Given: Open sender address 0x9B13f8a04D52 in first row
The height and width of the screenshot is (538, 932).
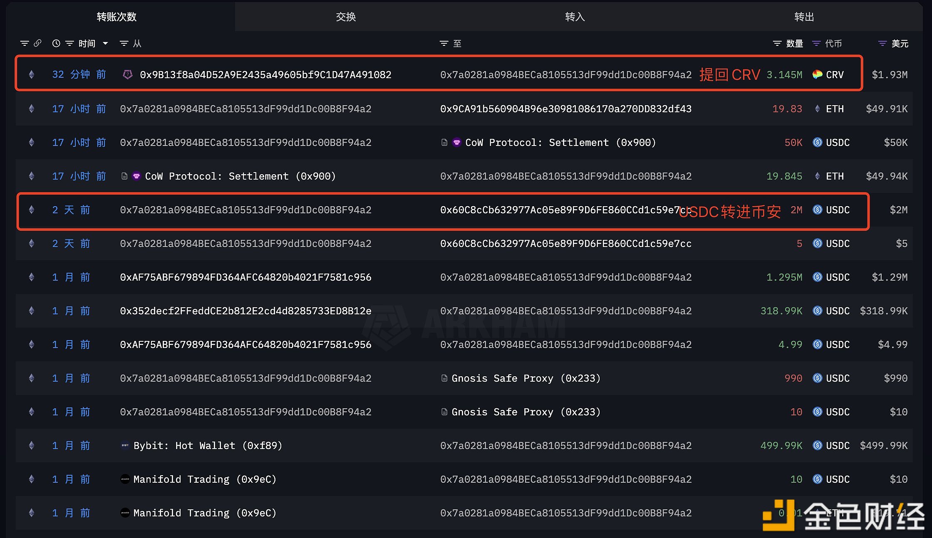Looking at the screenshot, I should 265,74.
